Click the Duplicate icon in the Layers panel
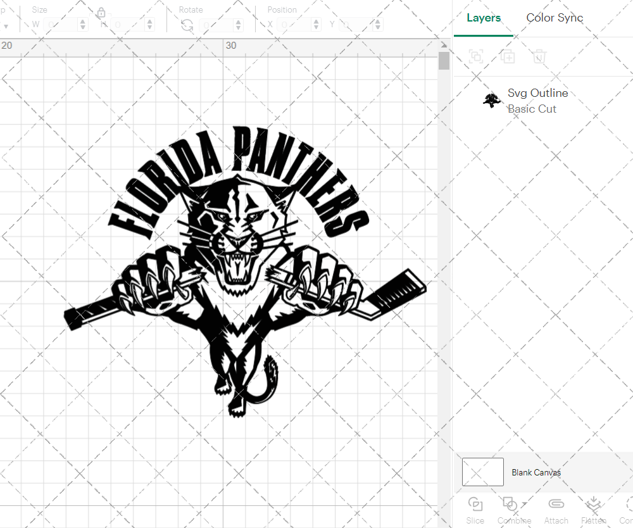 coord(508,56)
